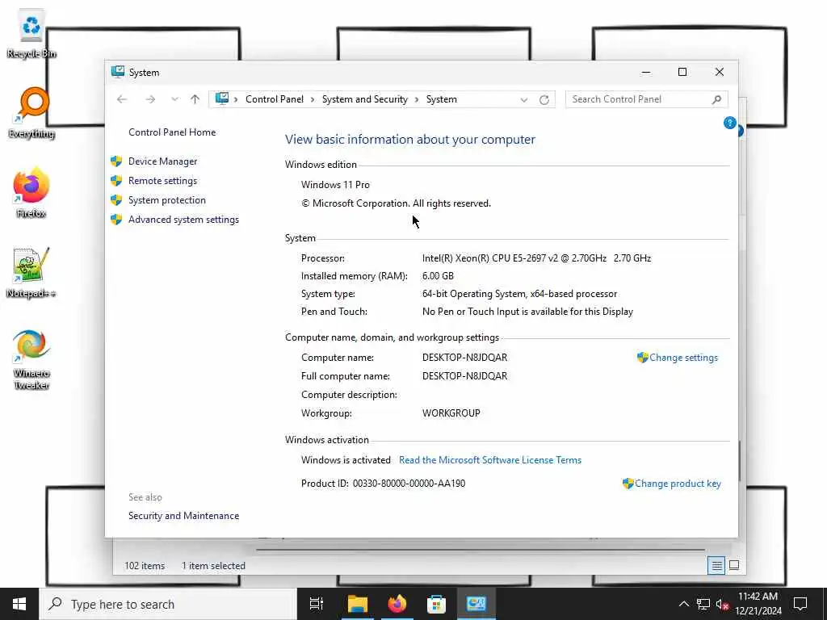
Task: Open the Recycle Bin desktop icon
Action: click(x=31, y=34)
